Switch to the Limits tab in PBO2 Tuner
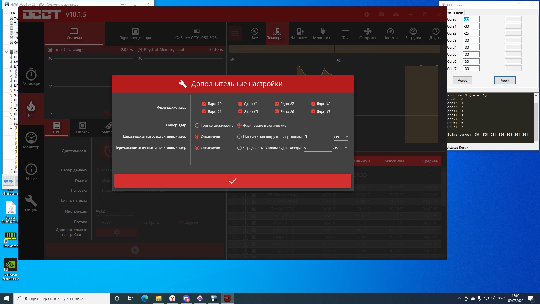 click(x=458, y=13)
